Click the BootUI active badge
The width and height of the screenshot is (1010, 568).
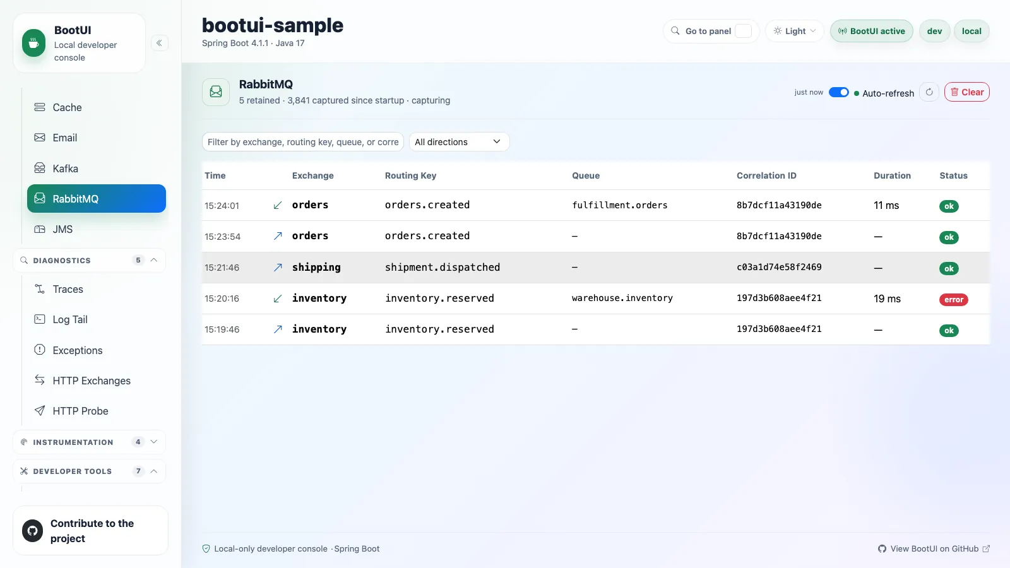tap(871, 31)
